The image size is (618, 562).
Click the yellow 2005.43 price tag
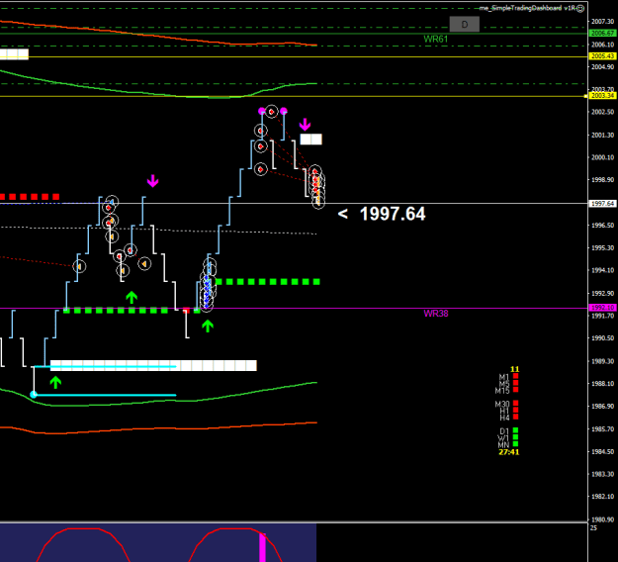click(602, 56)
